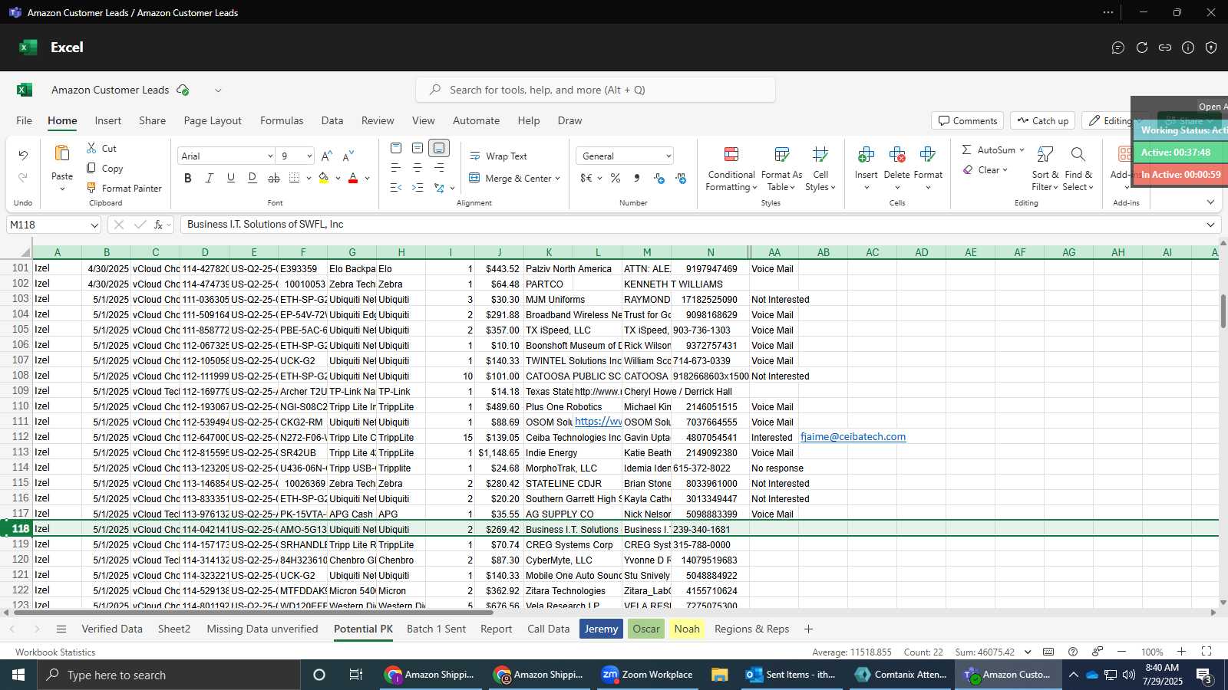
Task: Open the font size 9 dropdown
Action: 309,156
